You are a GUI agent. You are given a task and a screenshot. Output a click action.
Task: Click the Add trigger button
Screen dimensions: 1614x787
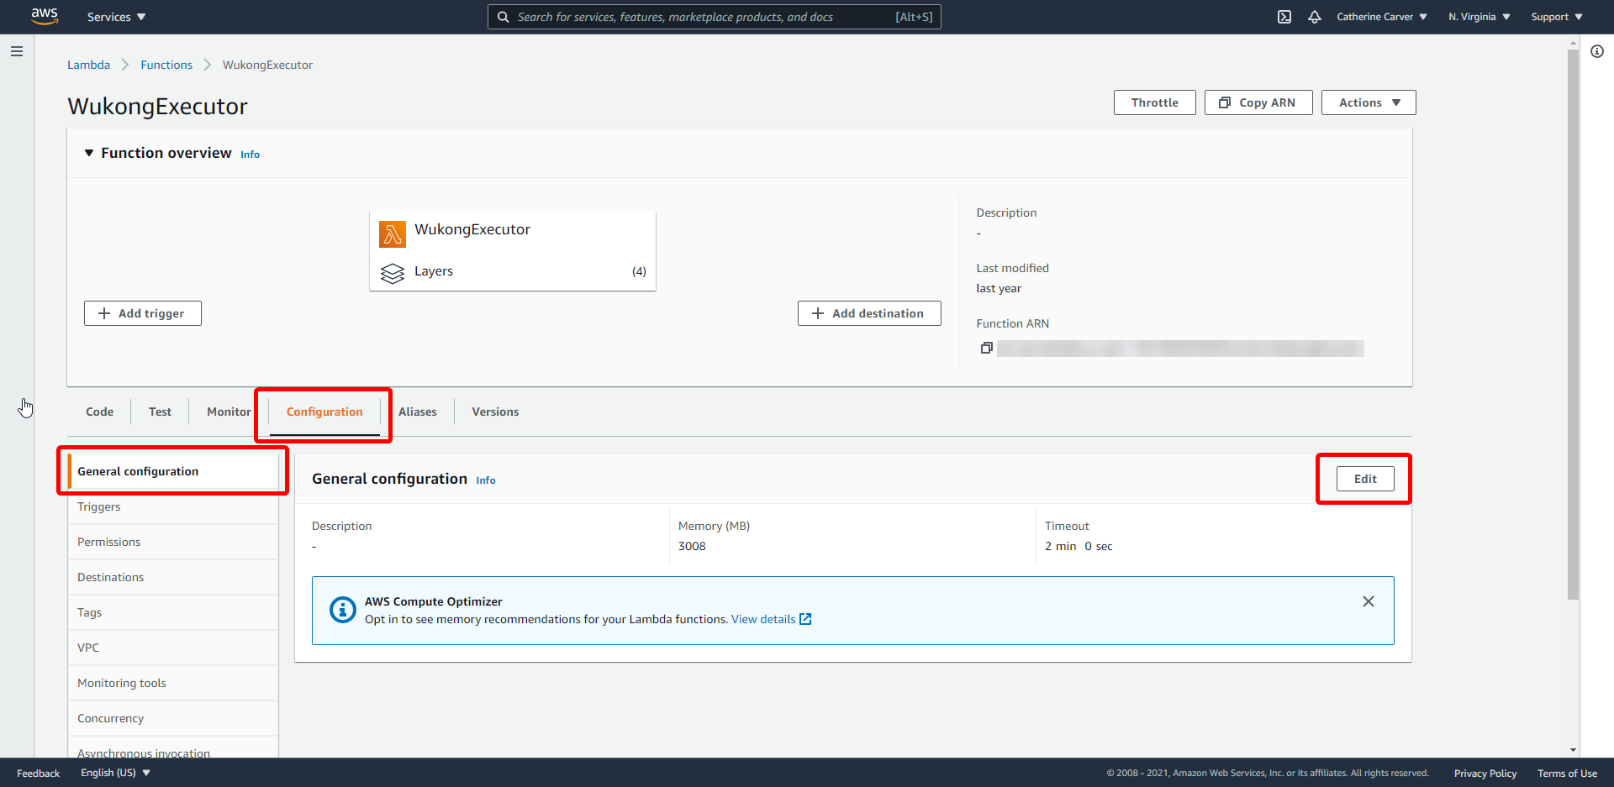point(143,313)
